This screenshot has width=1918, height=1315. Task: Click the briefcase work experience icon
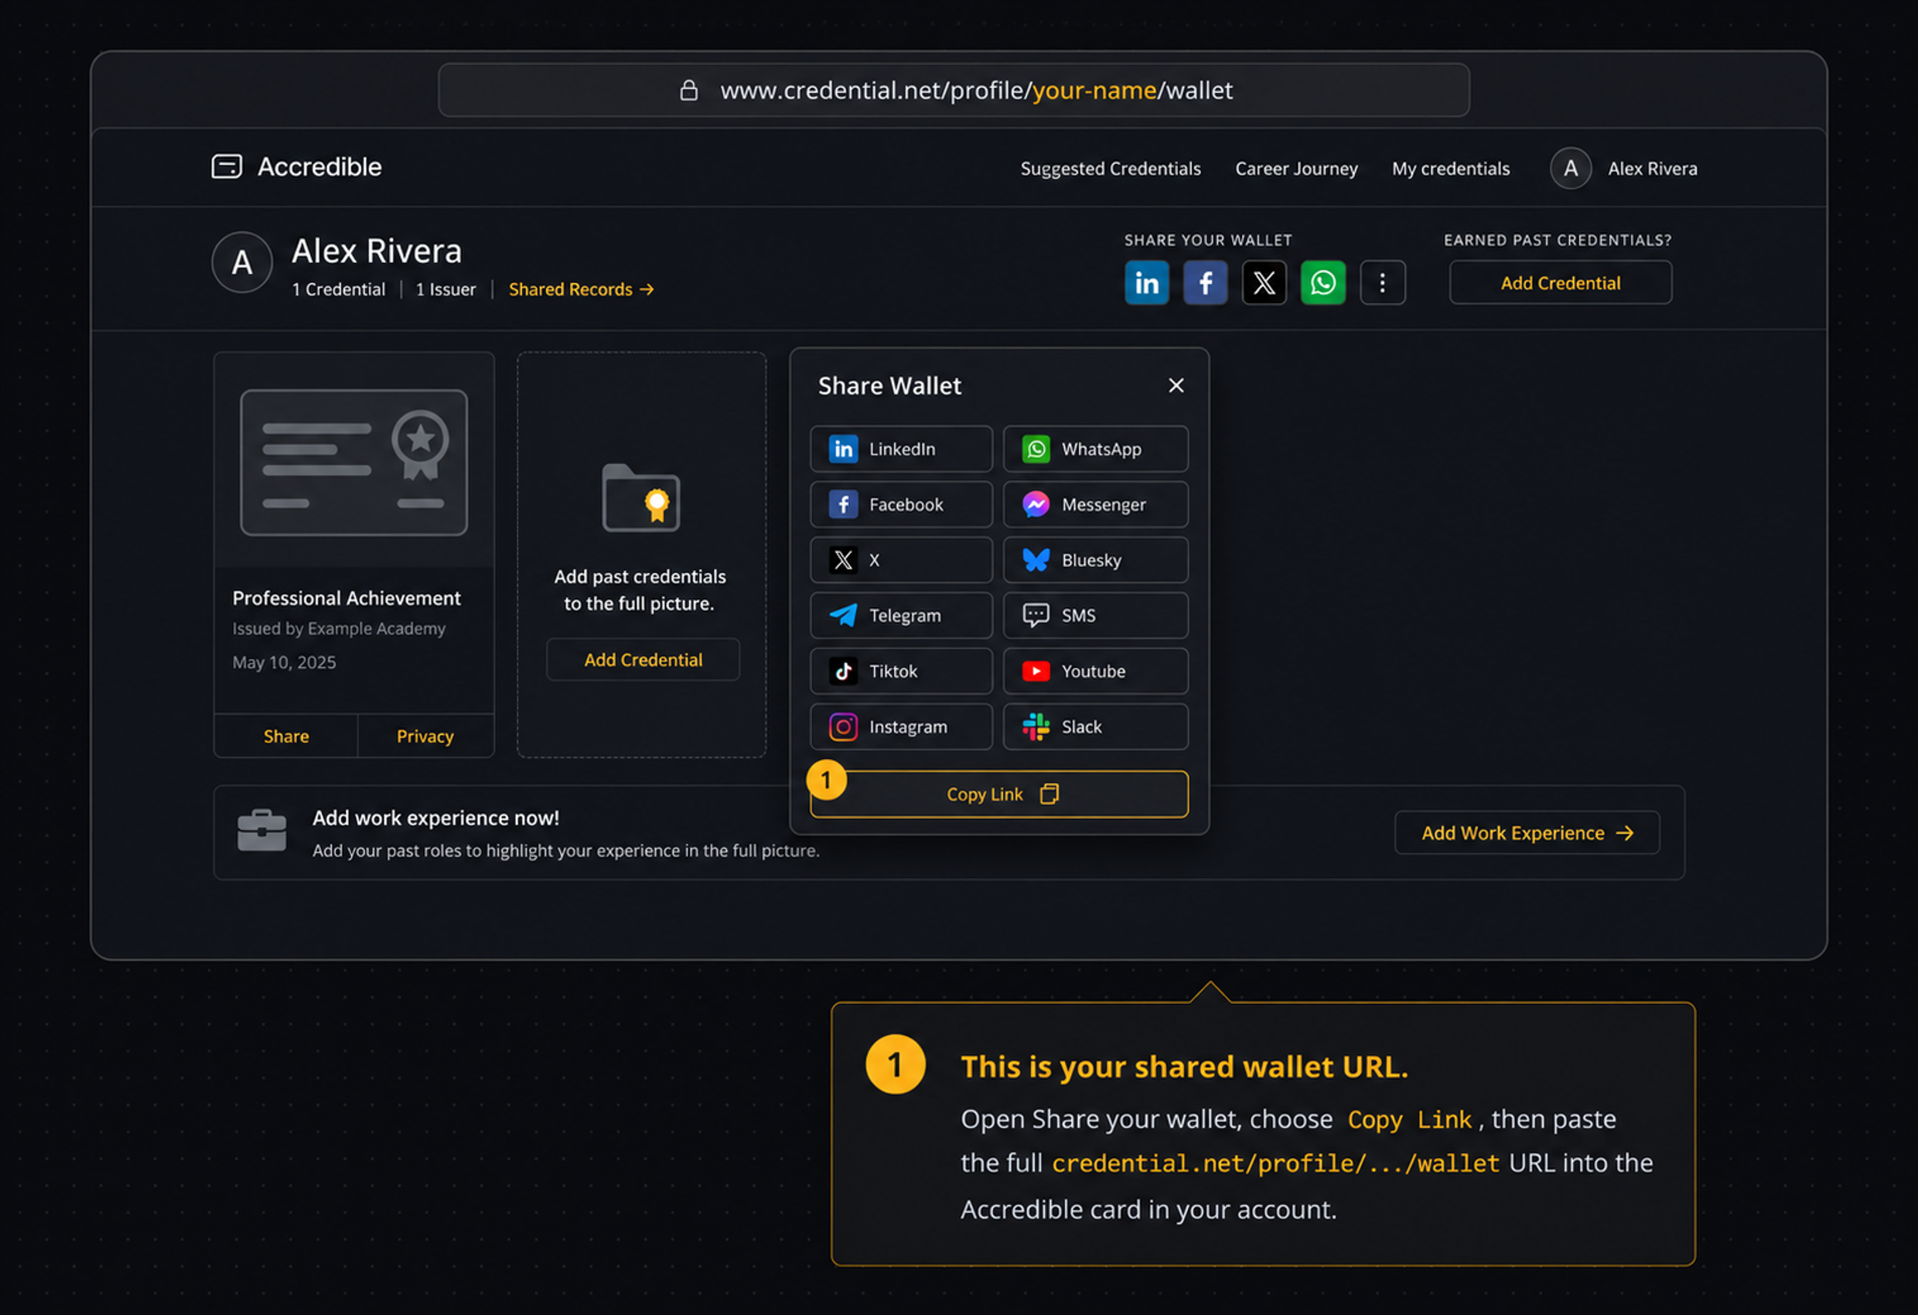coord(261,831)
